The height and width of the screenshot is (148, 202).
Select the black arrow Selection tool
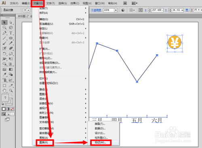tap(4, 22)
